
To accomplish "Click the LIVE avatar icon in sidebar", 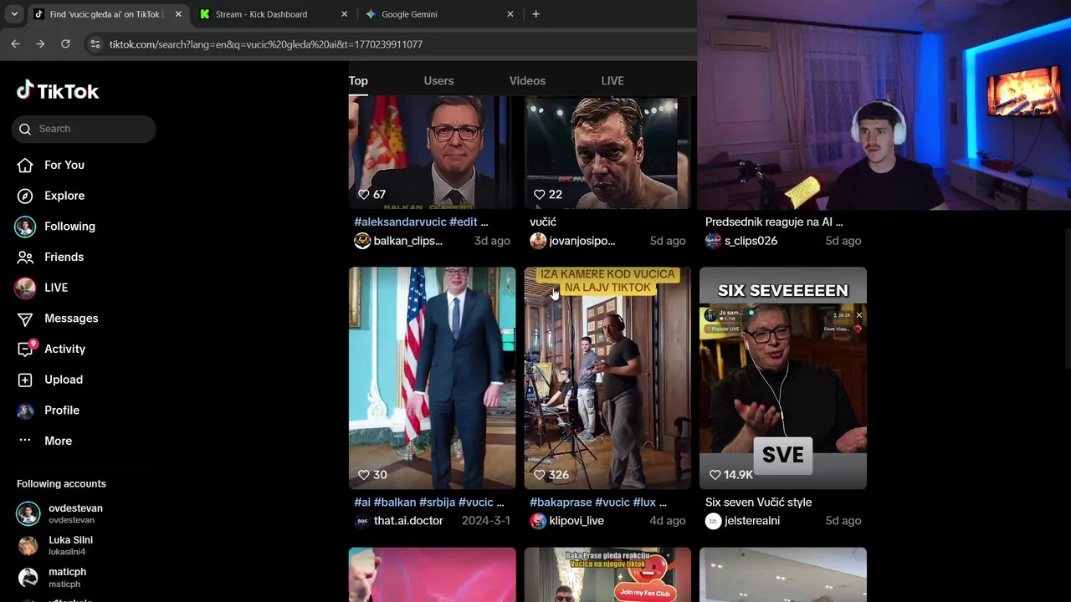I will [25, 288].
